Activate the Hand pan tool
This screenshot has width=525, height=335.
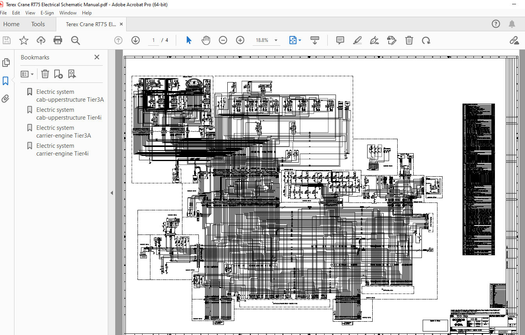[206, 40]
